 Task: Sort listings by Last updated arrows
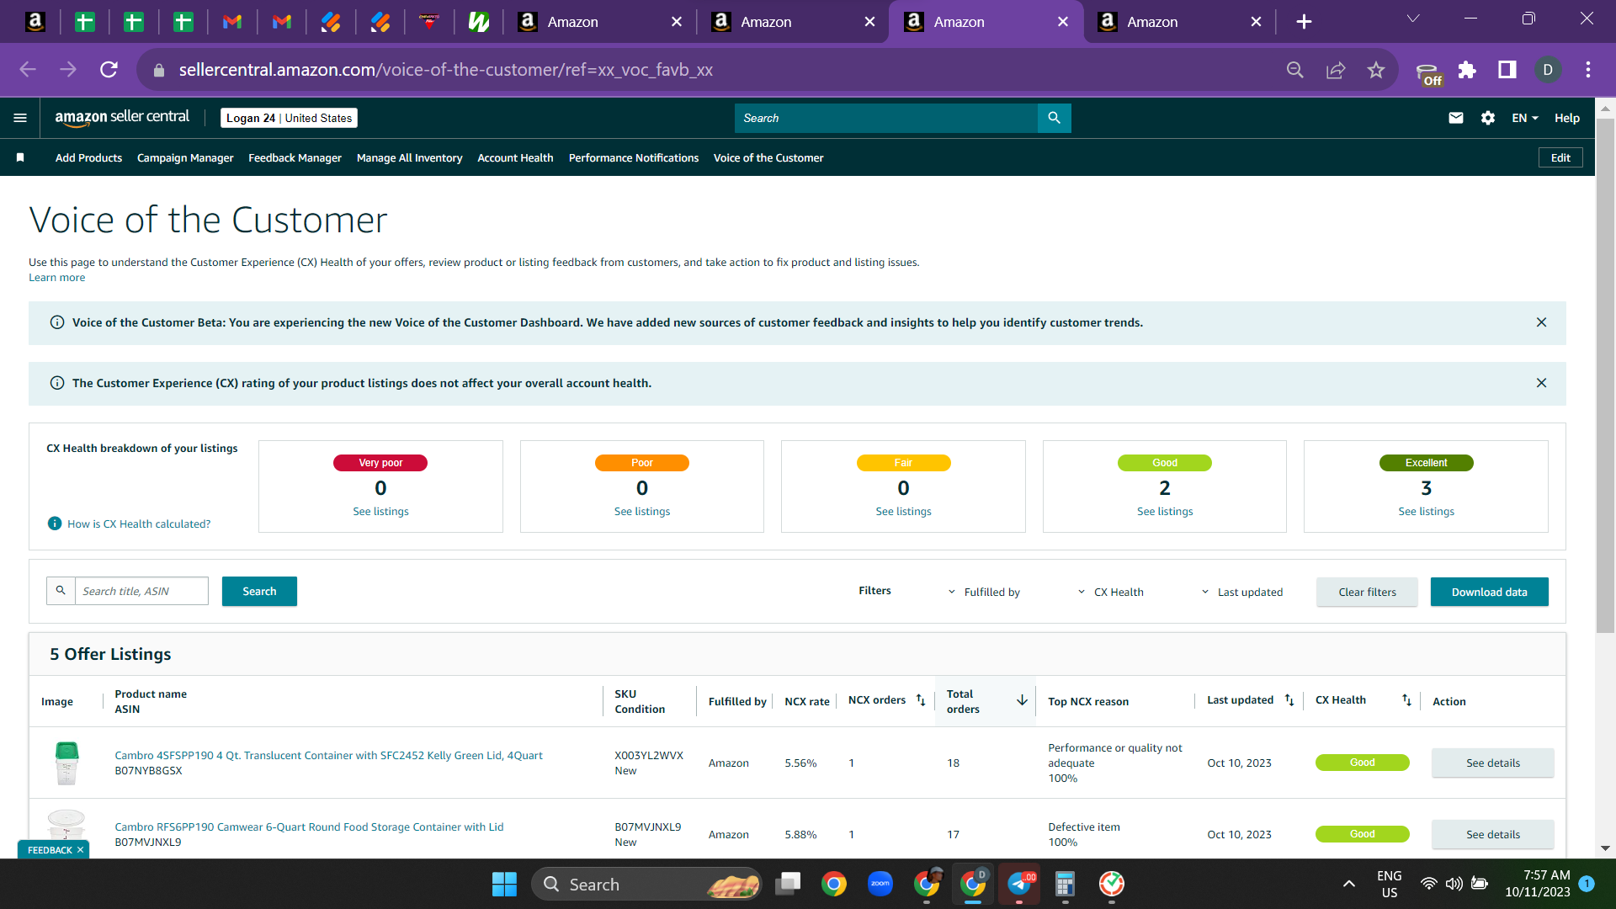click(x=1289, y=700)
